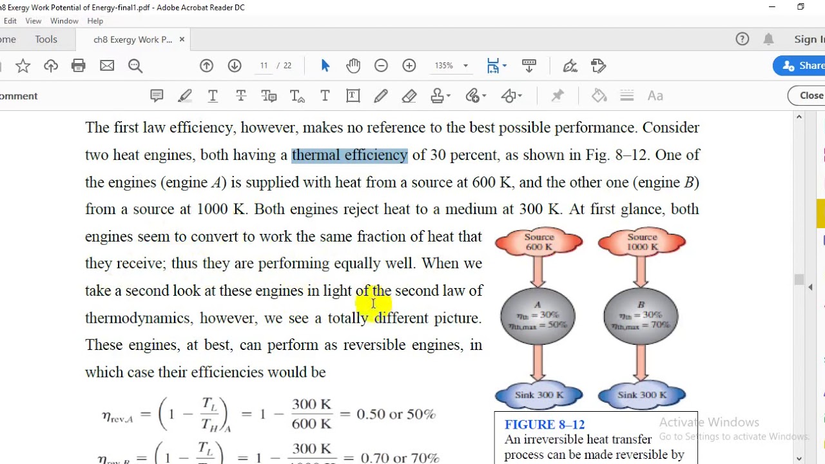
Task: Click the scroll down arrow of document scrollbar
Action: coord(799,459)
